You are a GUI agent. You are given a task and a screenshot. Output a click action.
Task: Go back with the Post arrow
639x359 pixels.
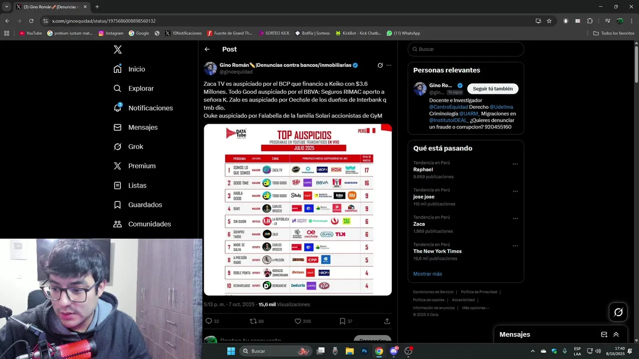click(207, 49)
